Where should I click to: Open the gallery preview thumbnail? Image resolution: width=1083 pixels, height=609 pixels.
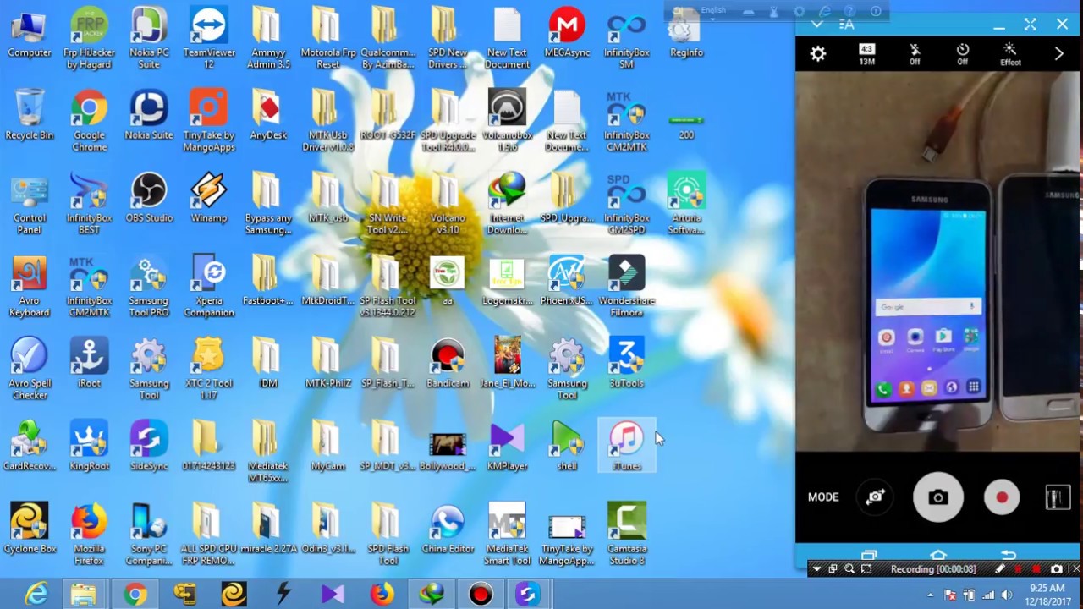coord(1057,498)
